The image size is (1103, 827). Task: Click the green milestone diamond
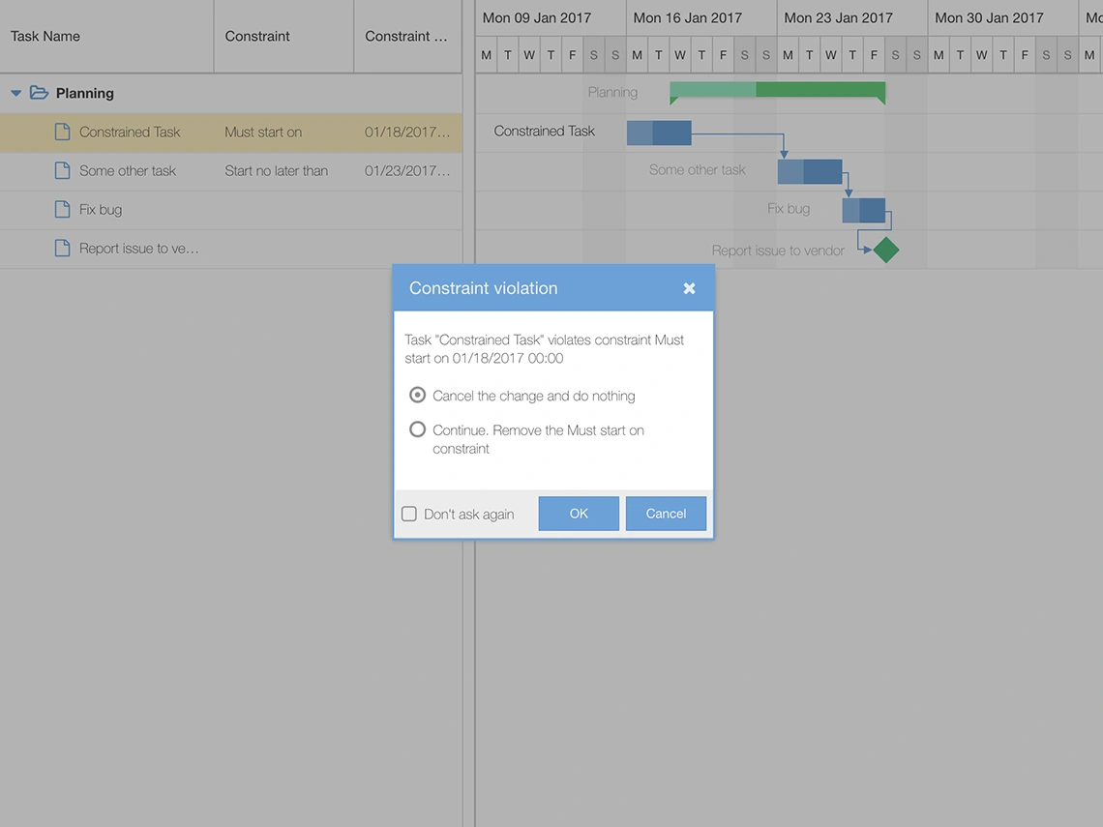click(x=886, y=250)
